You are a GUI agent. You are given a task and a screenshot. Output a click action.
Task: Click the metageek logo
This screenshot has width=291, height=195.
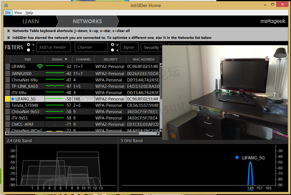coord(272,21)
